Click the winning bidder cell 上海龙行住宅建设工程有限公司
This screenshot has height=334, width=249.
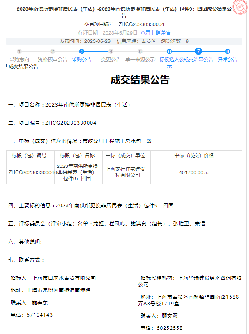coord(126,172)
